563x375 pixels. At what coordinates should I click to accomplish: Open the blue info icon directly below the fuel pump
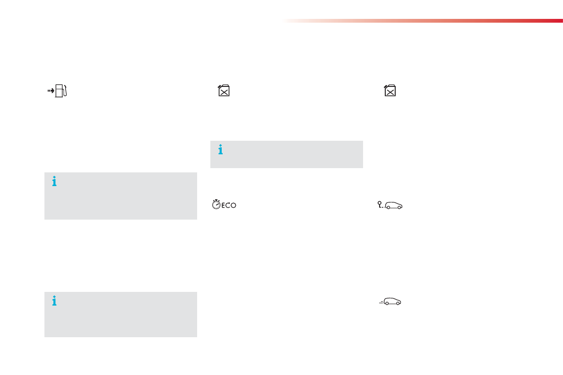(x=54, y=182)
